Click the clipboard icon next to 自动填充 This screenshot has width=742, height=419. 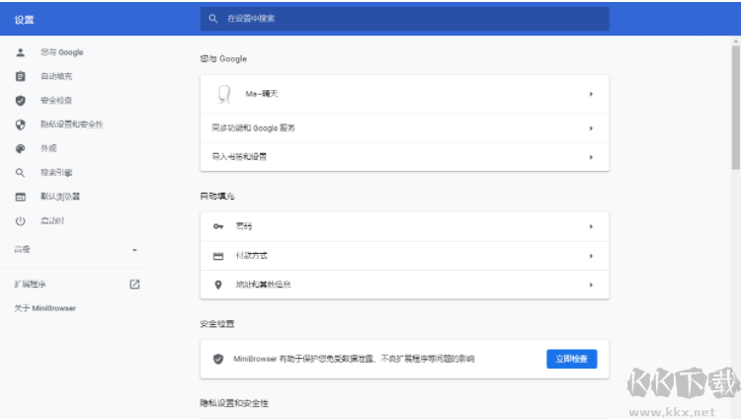coord(20,76)
